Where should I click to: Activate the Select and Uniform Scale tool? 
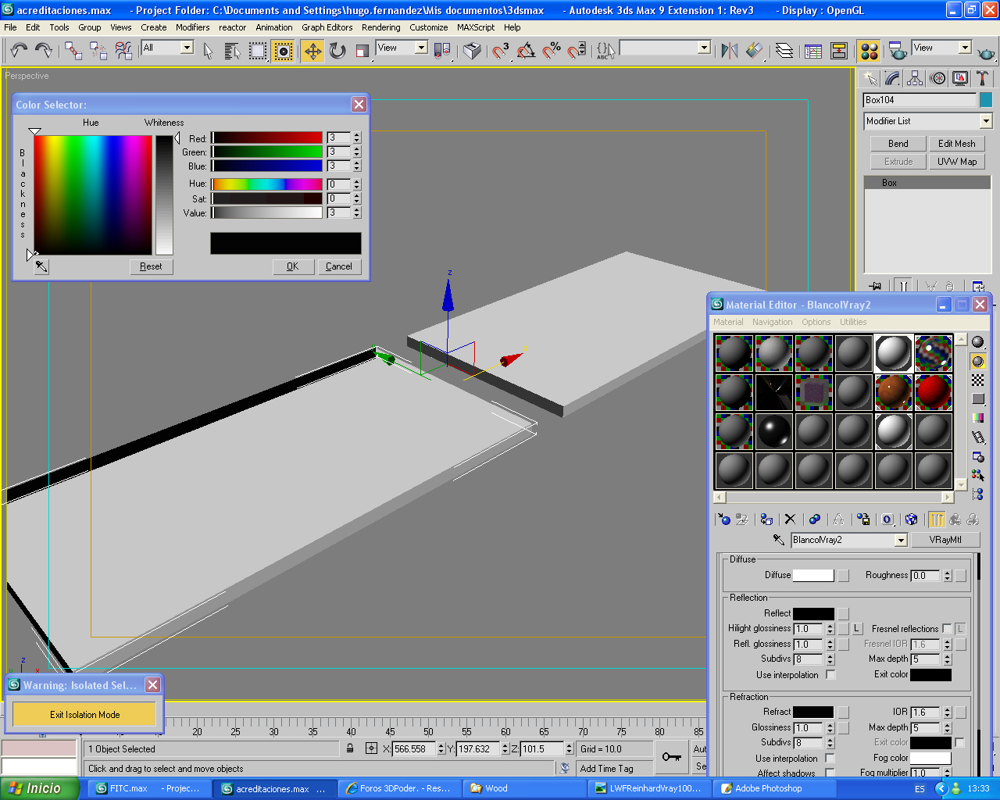(362, 51)
